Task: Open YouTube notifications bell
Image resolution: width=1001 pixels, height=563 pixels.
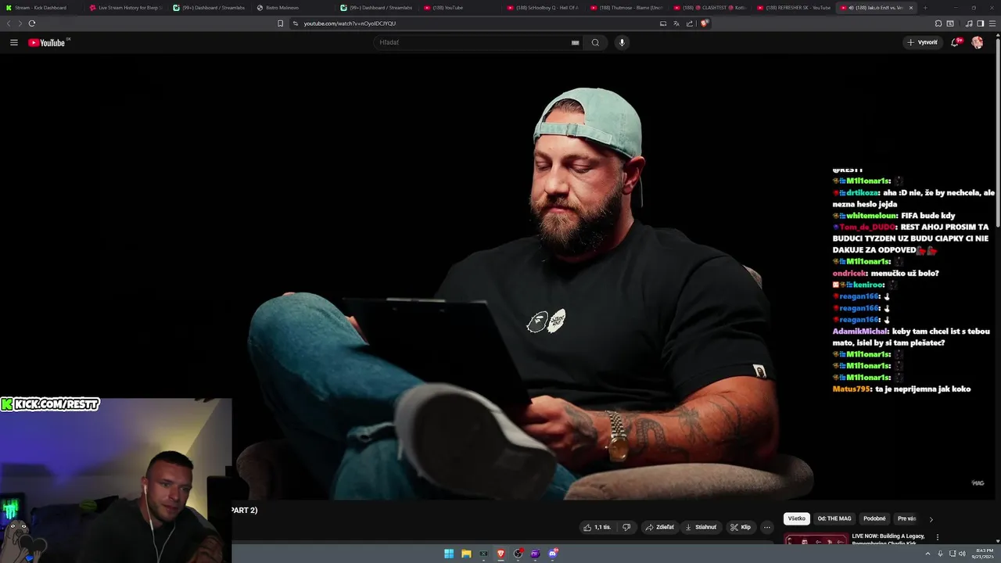Action: tap(955, 42)
